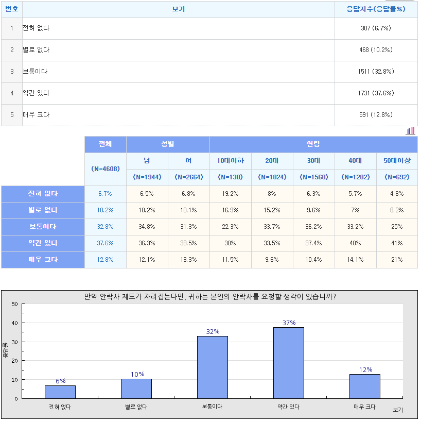The image size is (421, 421).
Task: Select the '약간 있다' option in the first table
Action: (x=36, y=93)
